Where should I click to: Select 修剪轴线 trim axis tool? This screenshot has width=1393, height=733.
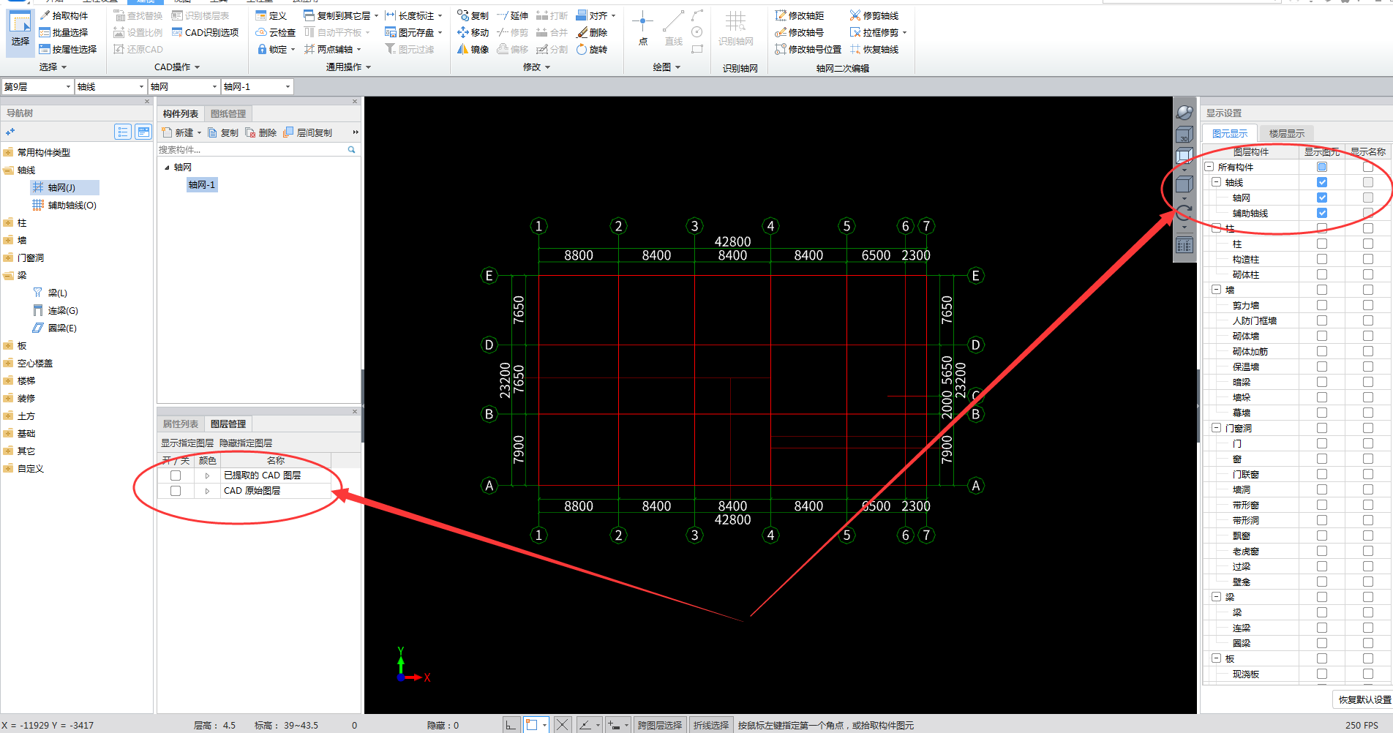coord(874,15)
